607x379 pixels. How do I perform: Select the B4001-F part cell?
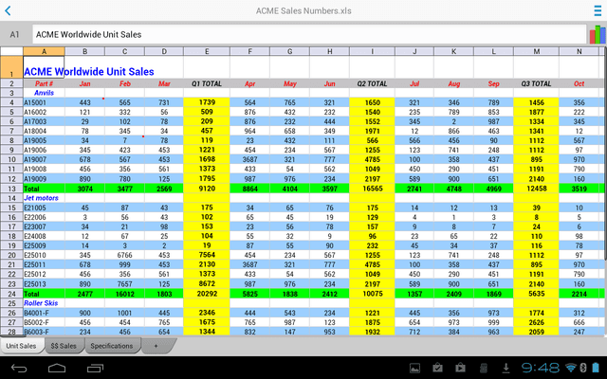[x=44, y=313]
